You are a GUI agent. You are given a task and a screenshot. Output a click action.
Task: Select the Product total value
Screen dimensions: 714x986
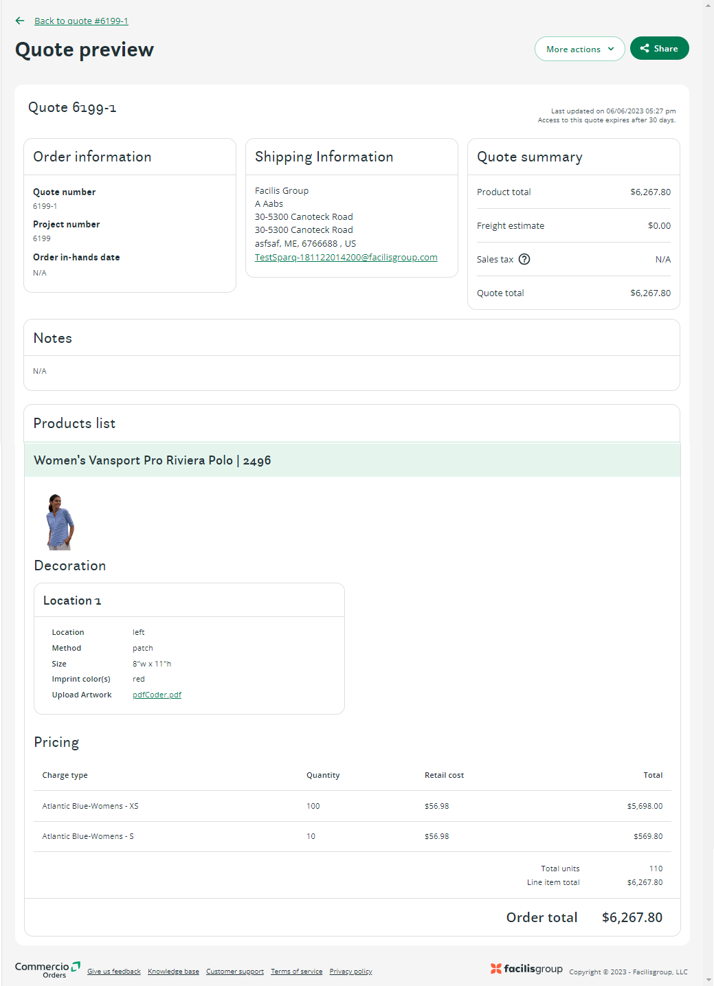point(650,192)
